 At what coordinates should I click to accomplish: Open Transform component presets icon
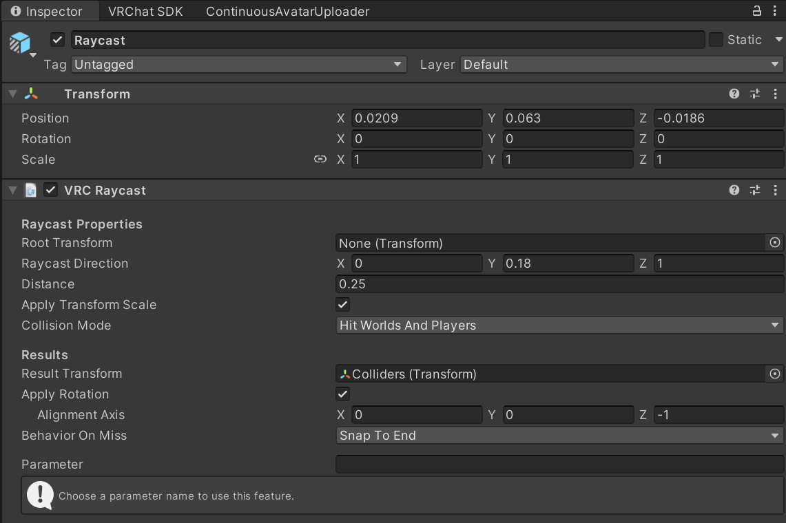point(755,94)
